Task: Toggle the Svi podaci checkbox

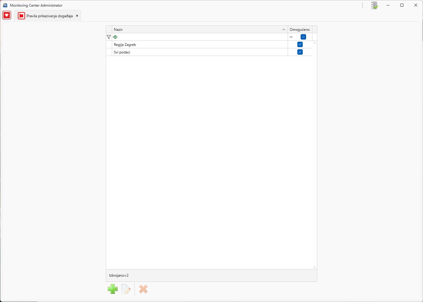Action: [300, 52]
